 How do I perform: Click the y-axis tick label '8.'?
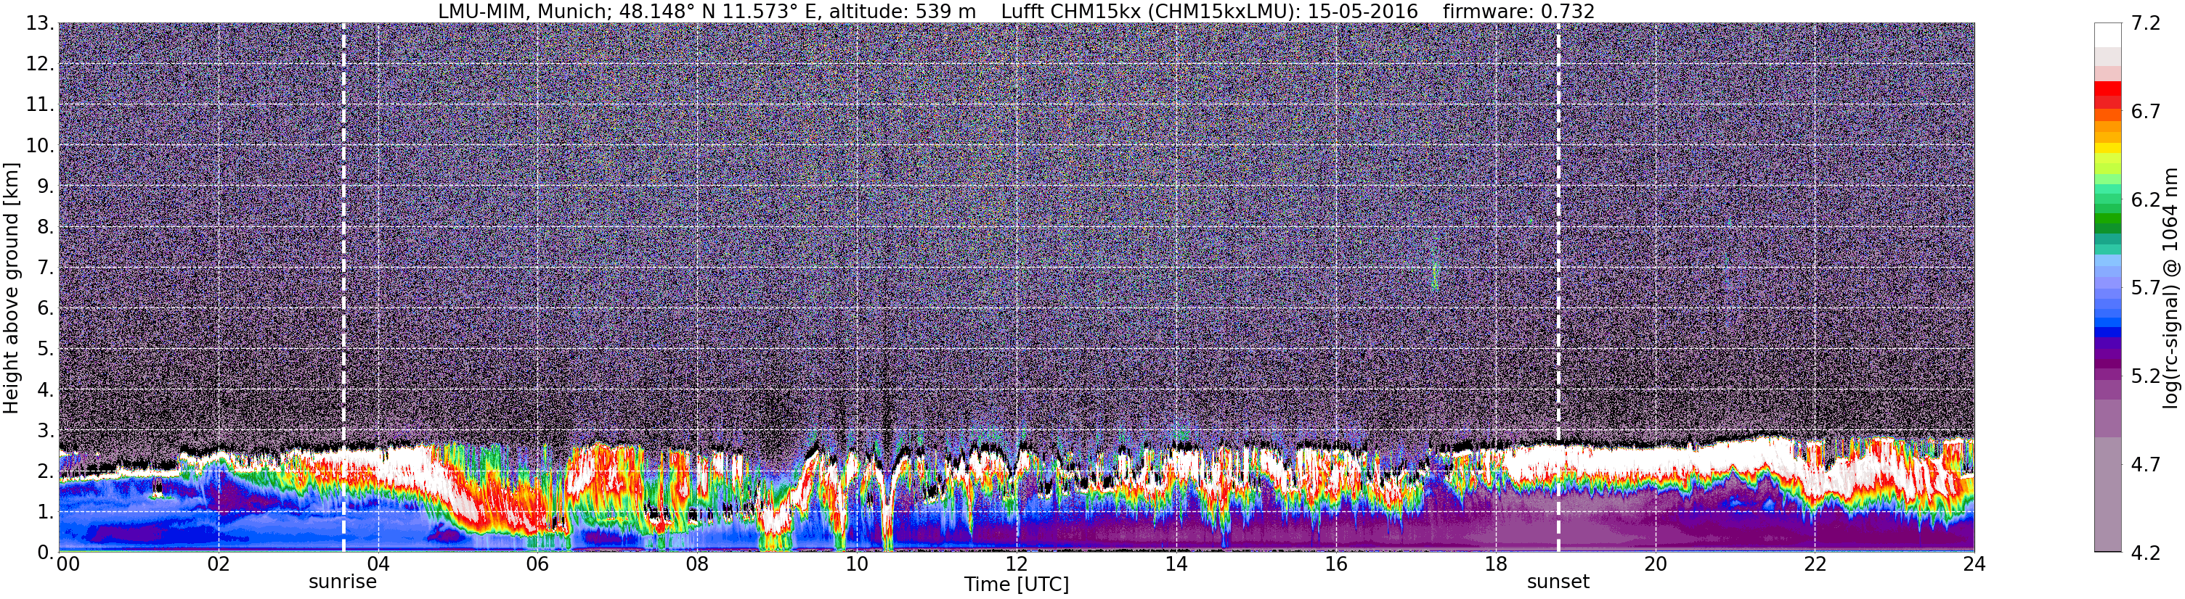46,226
